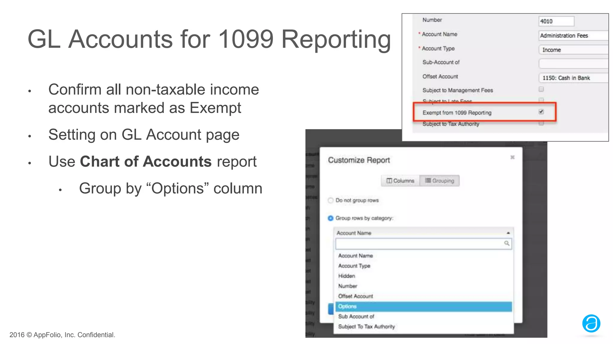Choose Subject To Tax Authority entry
Viewport: 613px width, 344px height.
[424, 327]
